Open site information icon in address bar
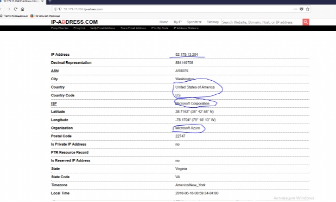 (x=55, y=9)
